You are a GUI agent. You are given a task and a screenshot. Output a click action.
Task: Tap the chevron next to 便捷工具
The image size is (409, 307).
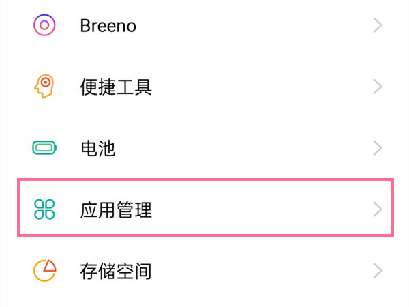378,87
